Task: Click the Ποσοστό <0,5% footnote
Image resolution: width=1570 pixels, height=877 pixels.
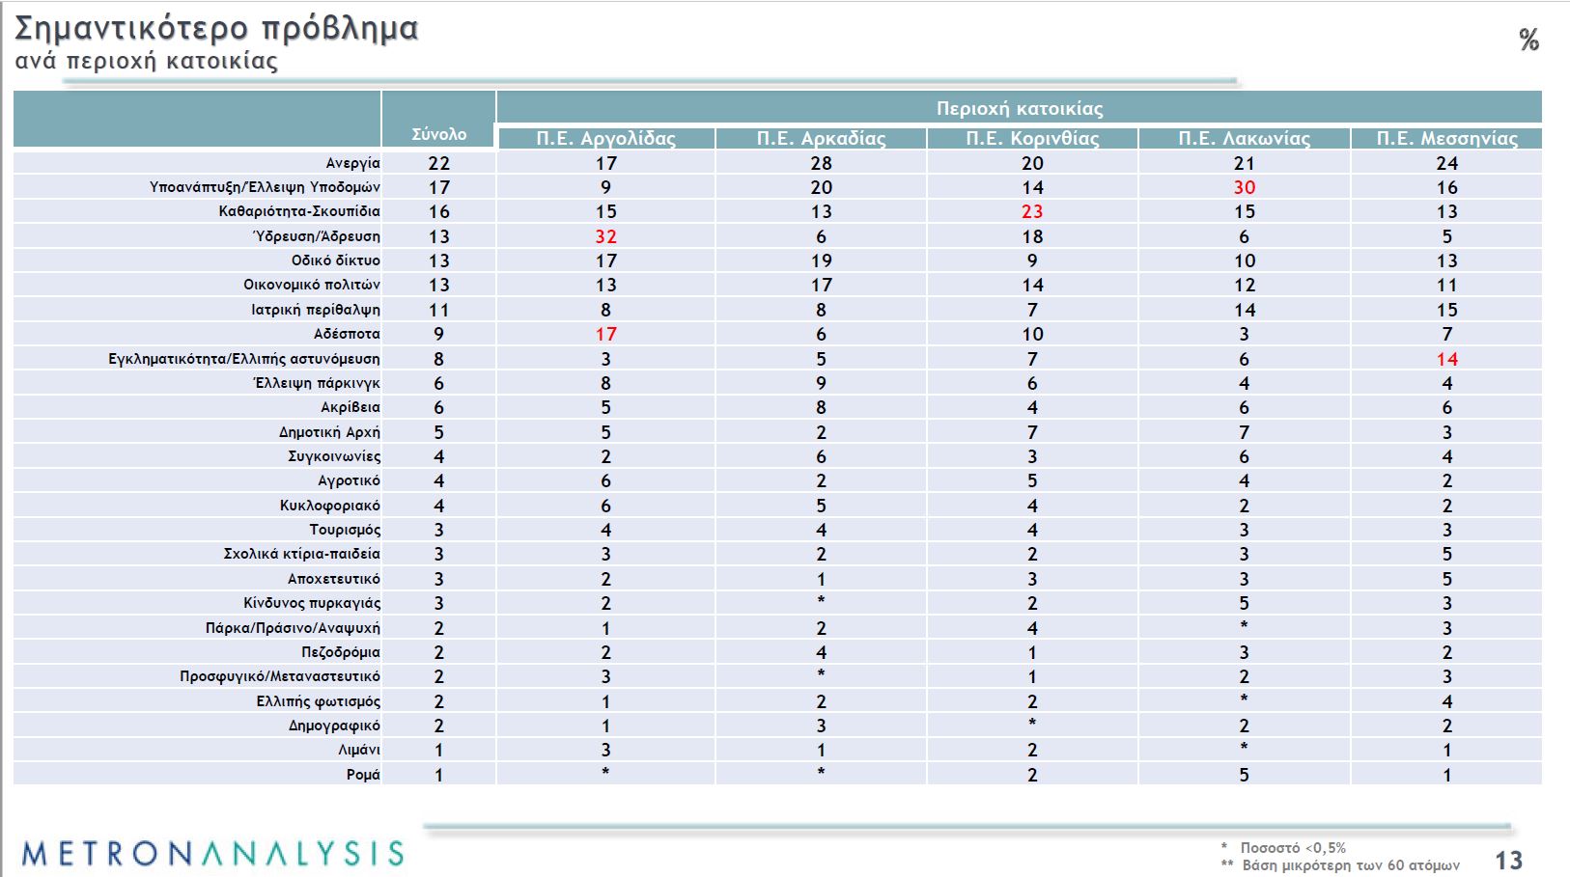Action: click(1292, 847)
